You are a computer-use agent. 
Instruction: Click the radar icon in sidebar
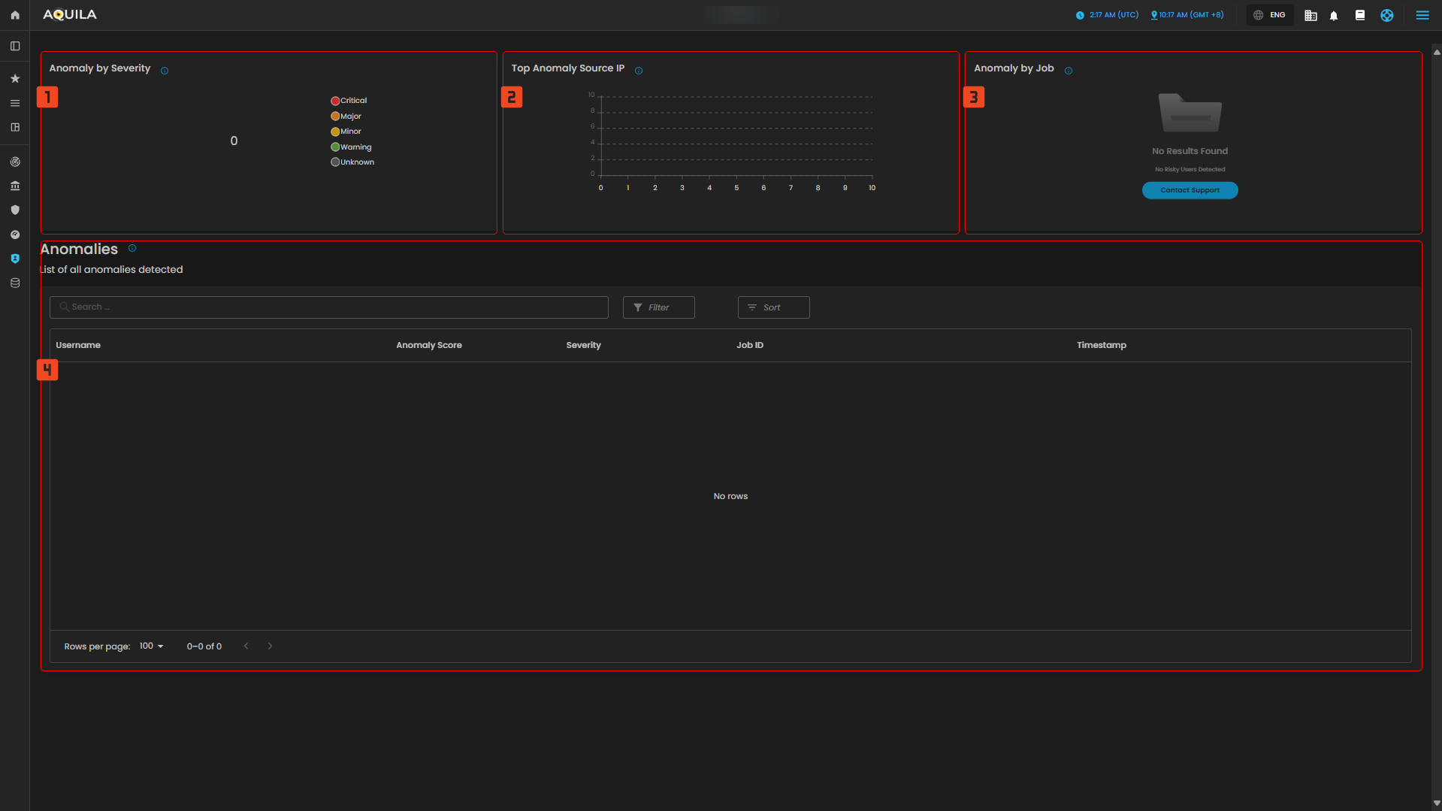(15, 162)
